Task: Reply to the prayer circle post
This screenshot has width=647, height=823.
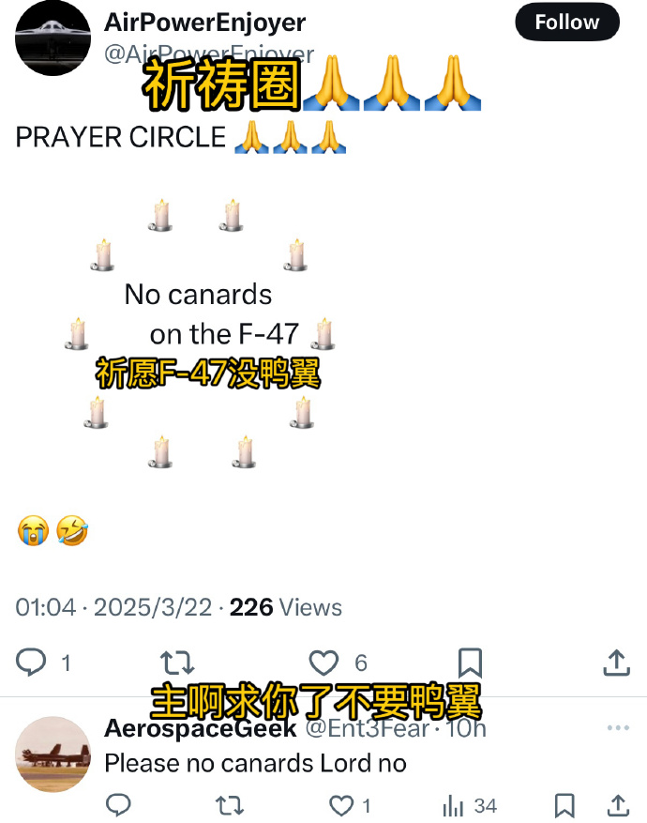Action: click(x=32, y=662)
